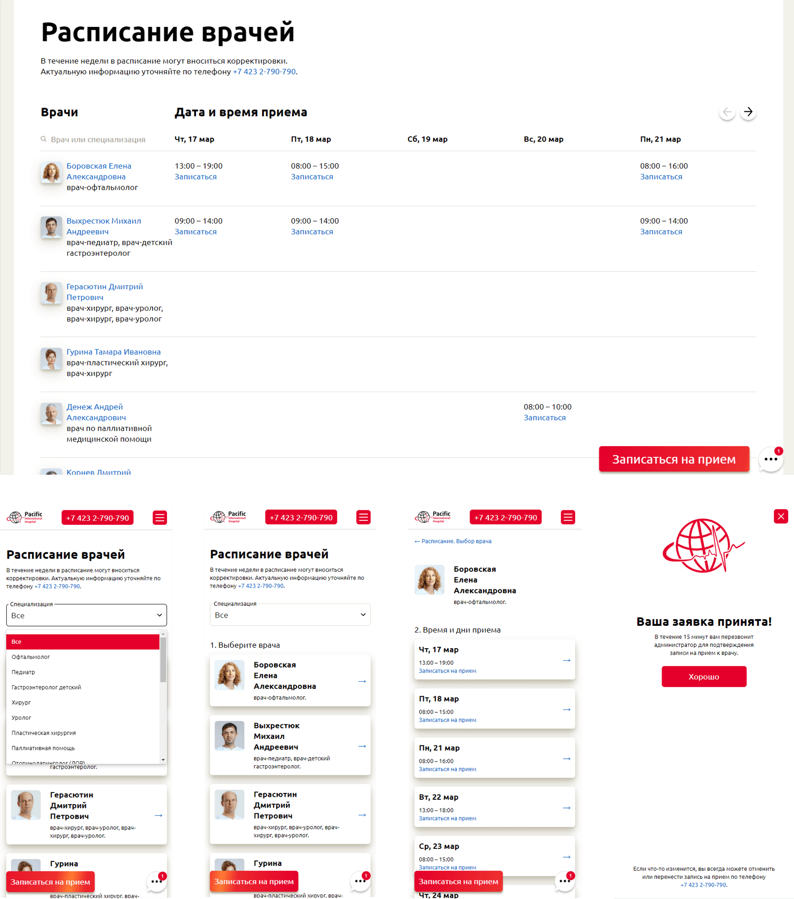Select Офтальмолог in the specialization list

(31, 656)
